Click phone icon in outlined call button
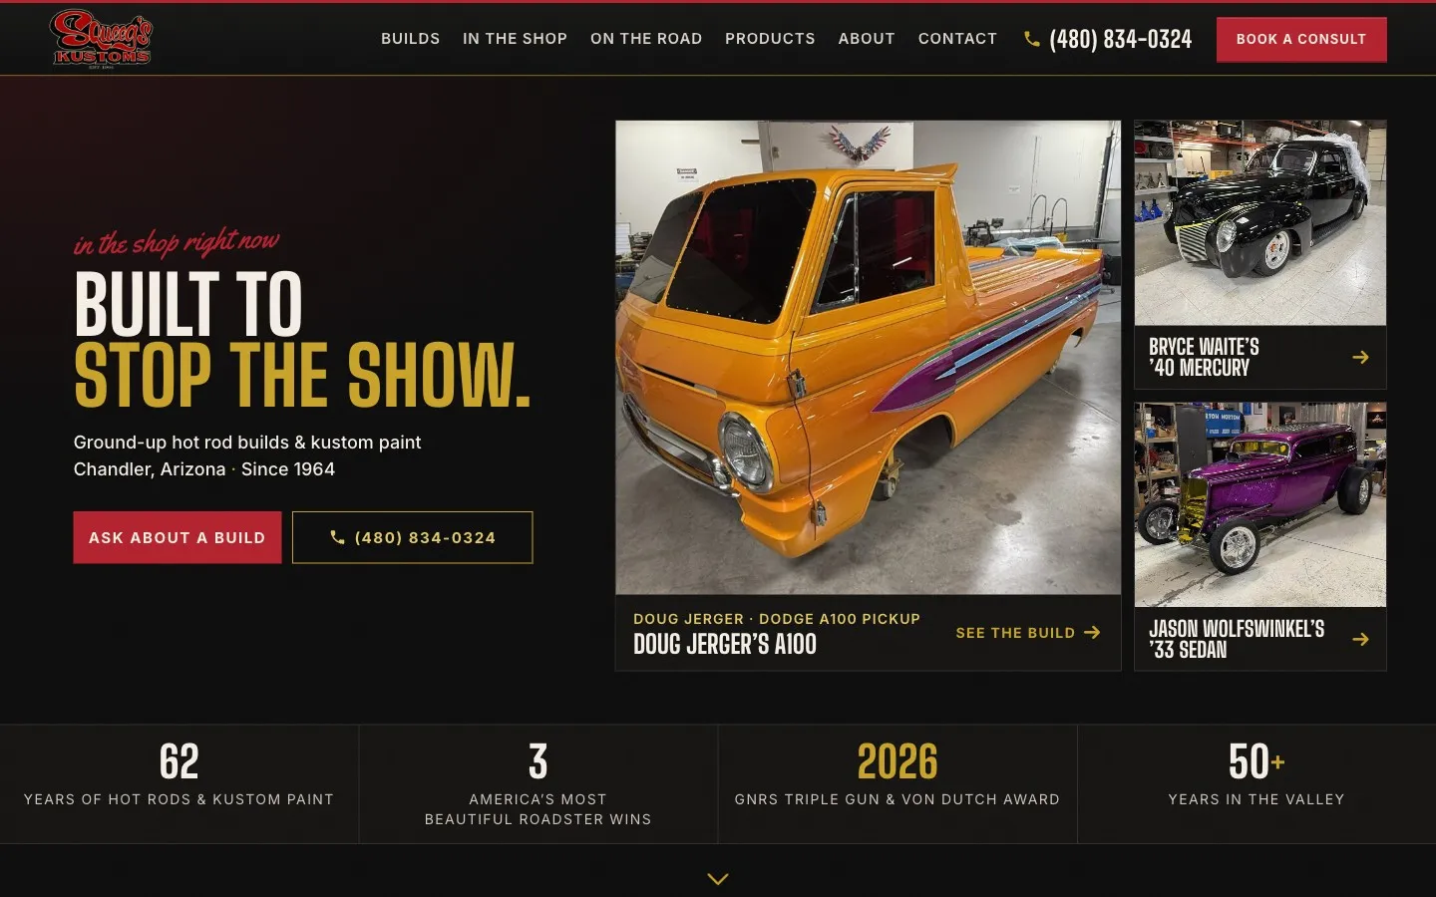The width and height of the screenshot is (1436, 897). pos(337,537)
